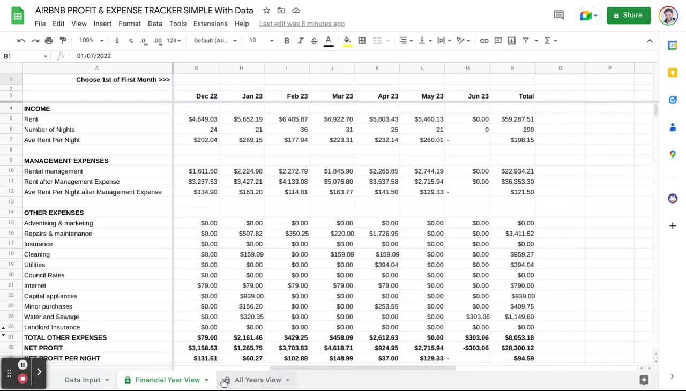The image size is (686, 391).
Task: Switch to the Data Input sheet
Action: 82,380
